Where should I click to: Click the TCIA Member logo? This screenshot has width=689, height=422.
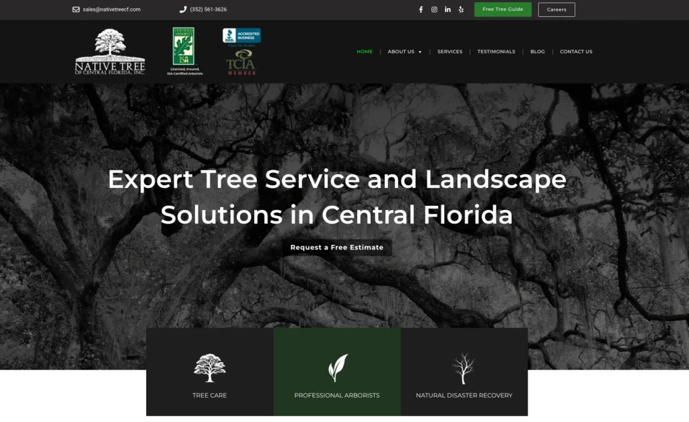[242, 63]
